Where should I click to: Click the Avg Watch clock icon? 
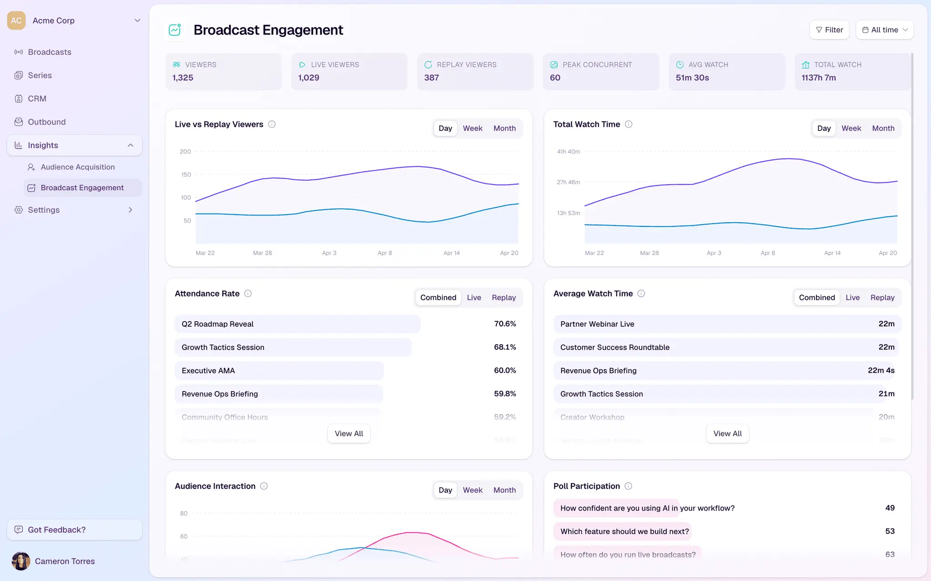click(680, 65)
